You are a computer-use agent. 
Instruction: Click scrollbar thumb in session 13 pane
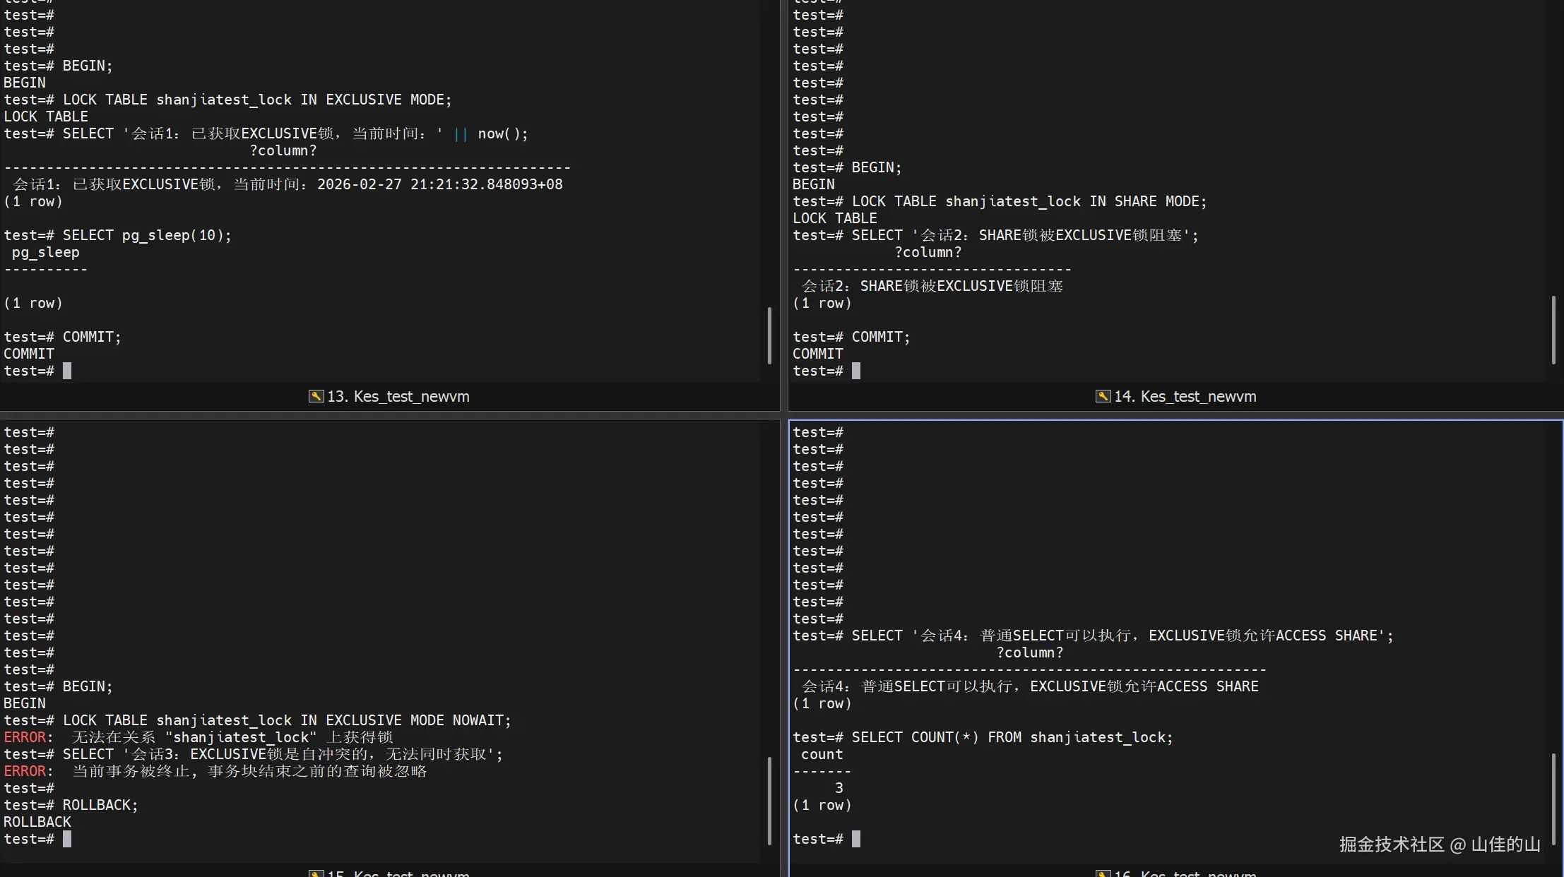(769, 335)
